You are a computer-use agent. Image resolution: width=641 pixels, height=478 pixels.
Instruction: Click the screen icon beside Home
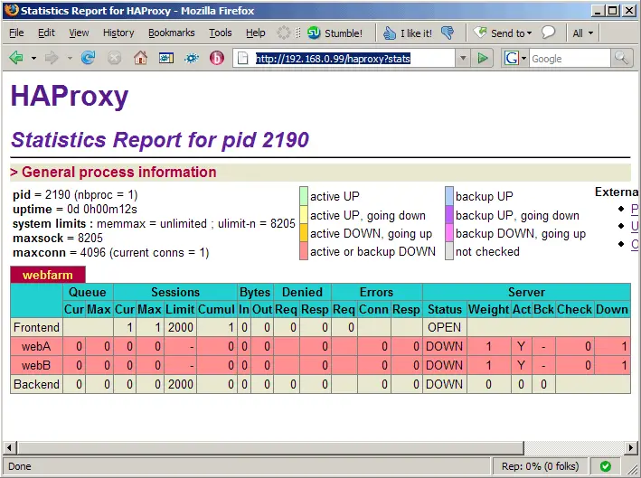[x=166, y=59]
